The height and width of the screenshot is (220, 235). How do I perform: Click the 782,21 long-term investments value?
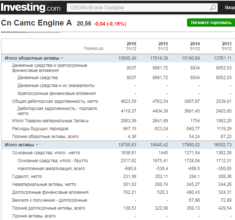pyautogui.click(x=130, y=192)
